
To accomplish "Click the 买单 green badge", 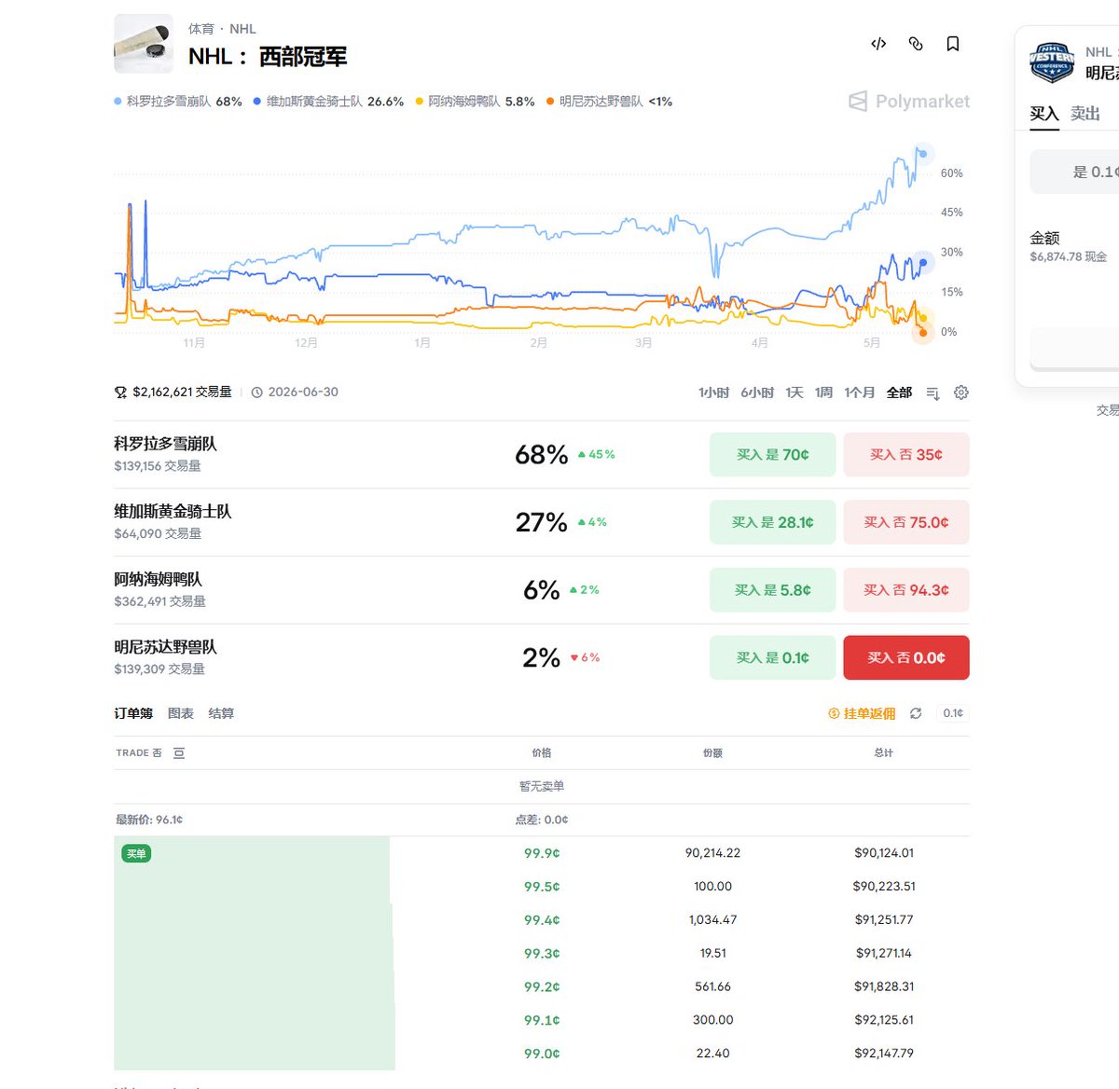I will click(136, 854).
